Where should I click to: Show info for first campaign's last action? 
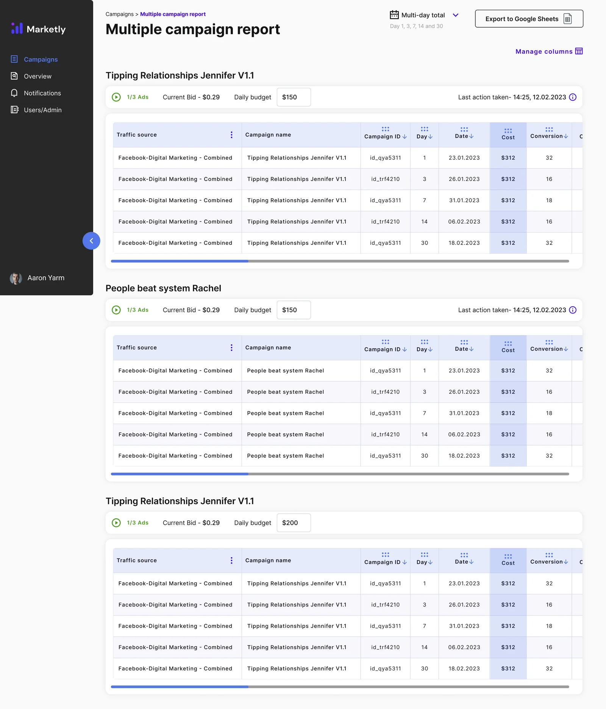pyautogui.click(x=573, y=97)
